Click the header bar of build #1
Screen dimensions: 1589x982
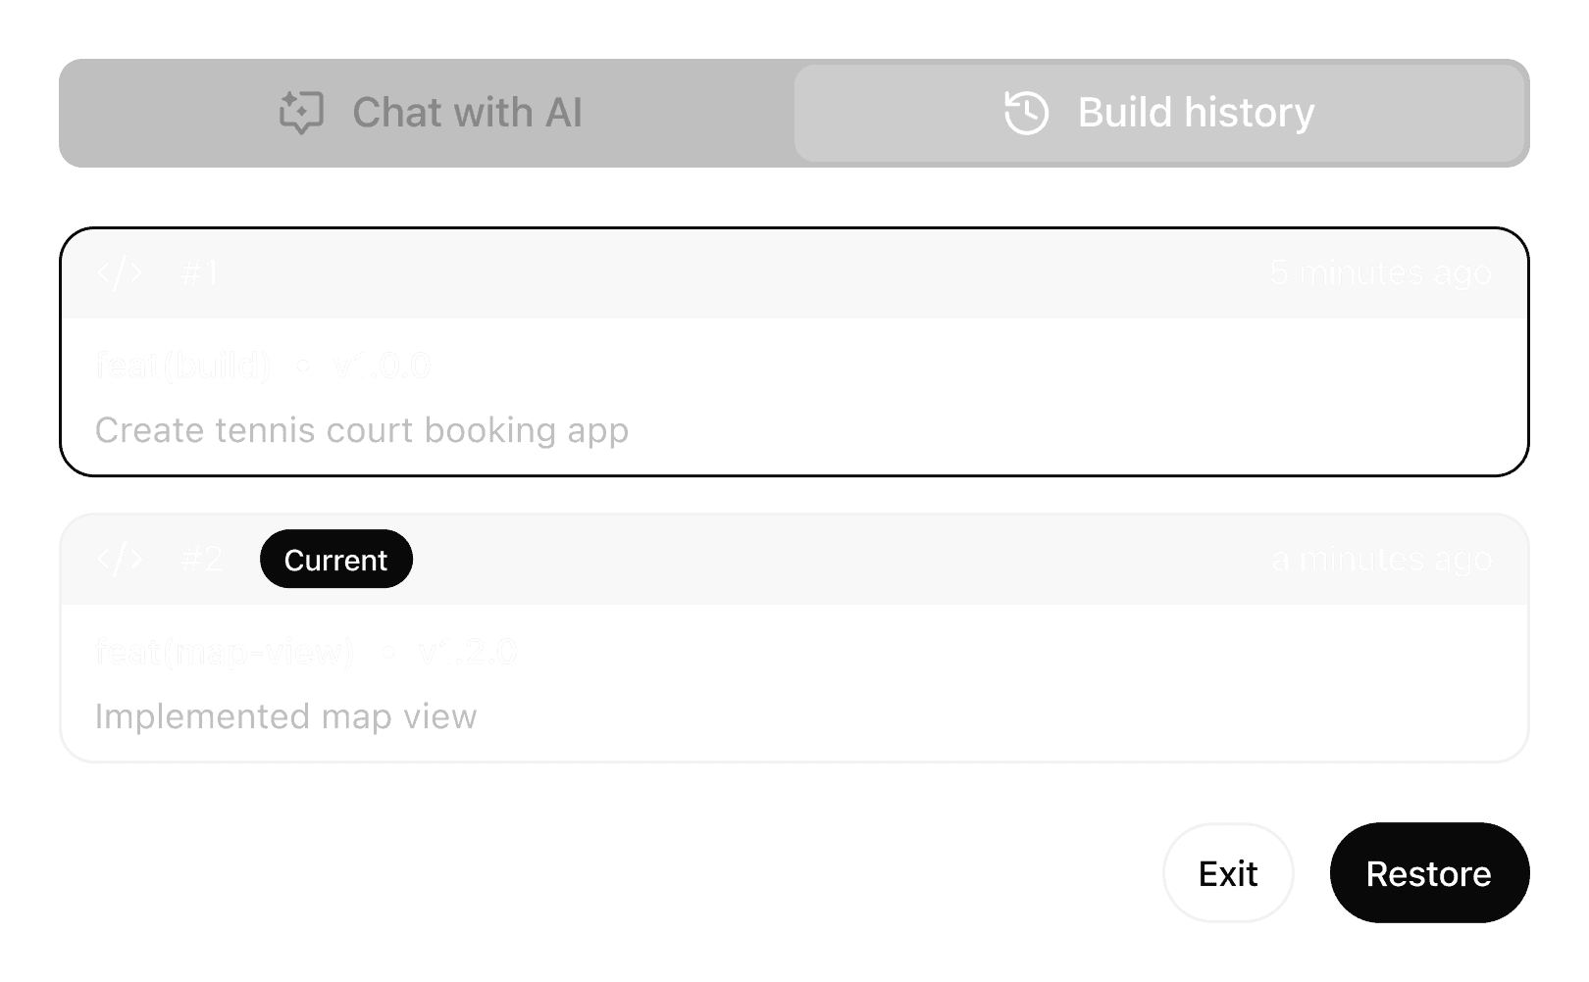(794, 273)
